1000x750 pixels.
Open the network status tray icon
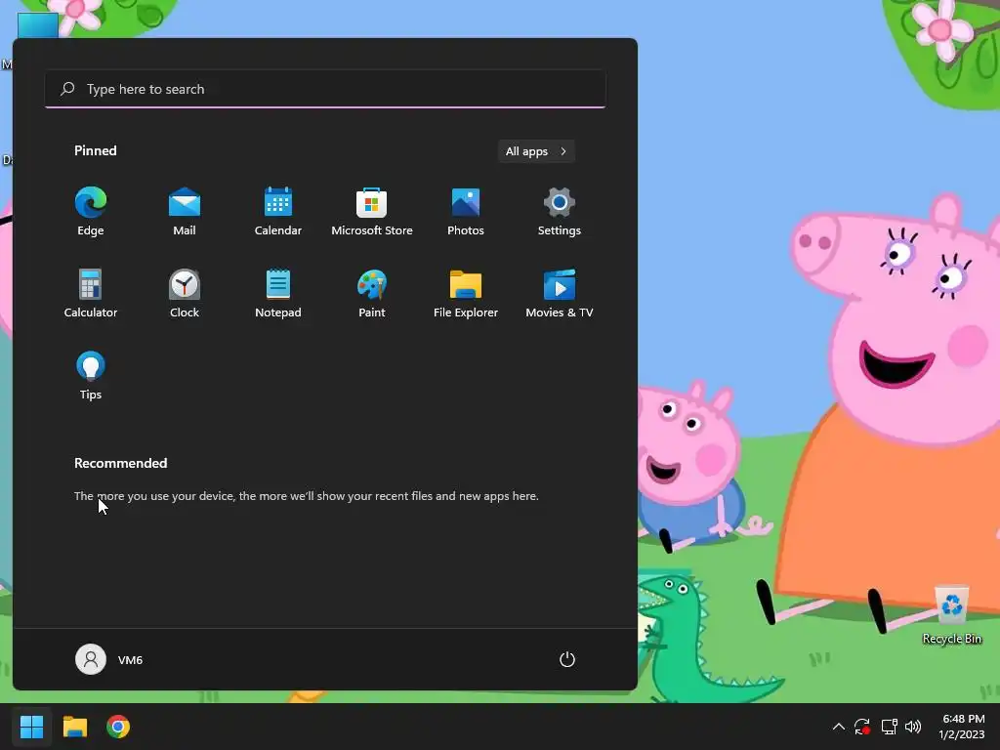(x=889, y=727)
